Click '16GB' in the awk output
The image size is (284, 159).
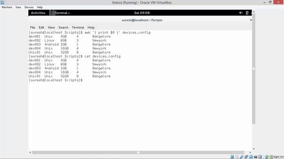pos(64,48)
